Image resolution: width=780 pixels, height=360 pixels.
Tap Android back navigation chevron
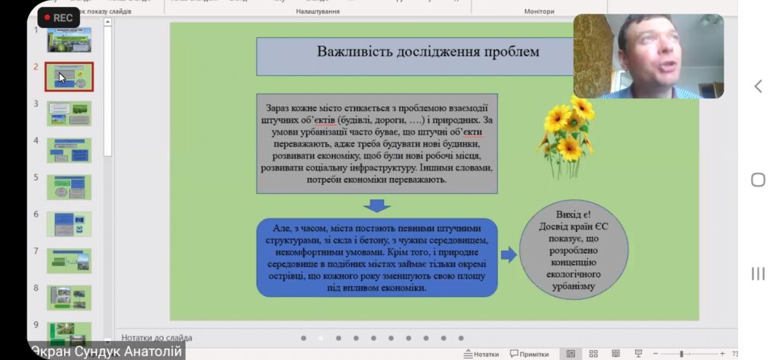[x=758, y=87]
